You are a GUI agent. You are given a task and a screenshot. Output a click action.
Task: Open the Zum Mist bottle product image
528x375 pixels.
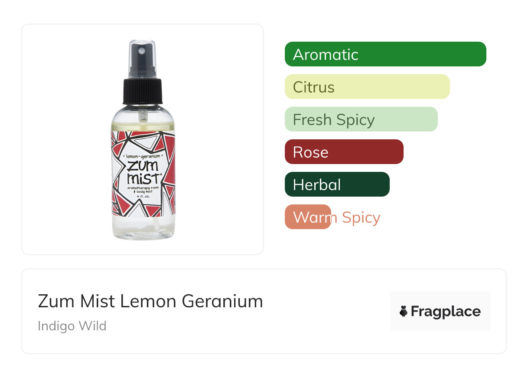click(x=143, y=139)
